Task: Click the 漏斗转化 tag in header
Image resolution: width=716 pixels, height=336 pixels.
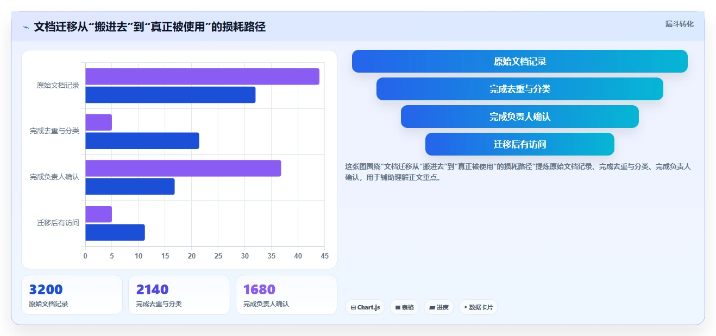Action: click(679, 24)
